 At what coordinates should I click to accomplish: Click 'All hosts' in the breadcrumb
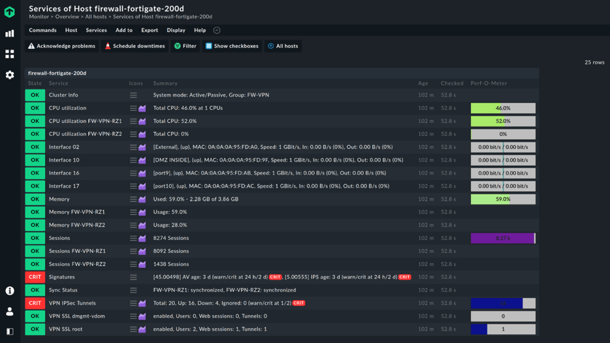pyautogui.click(x=96, y=17)
